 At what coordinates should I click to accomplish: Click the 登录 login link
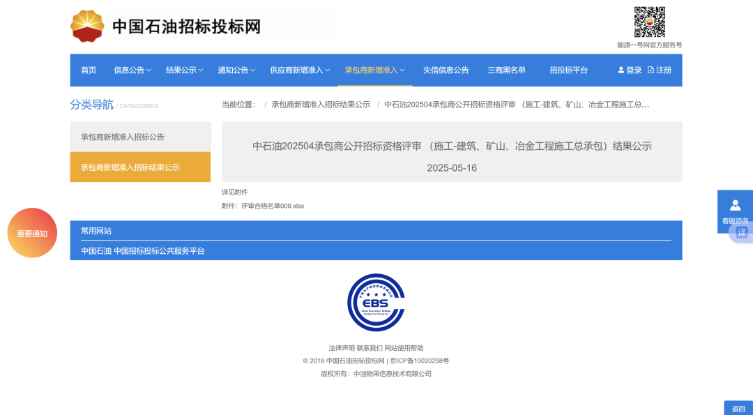[x=630, y=70]
